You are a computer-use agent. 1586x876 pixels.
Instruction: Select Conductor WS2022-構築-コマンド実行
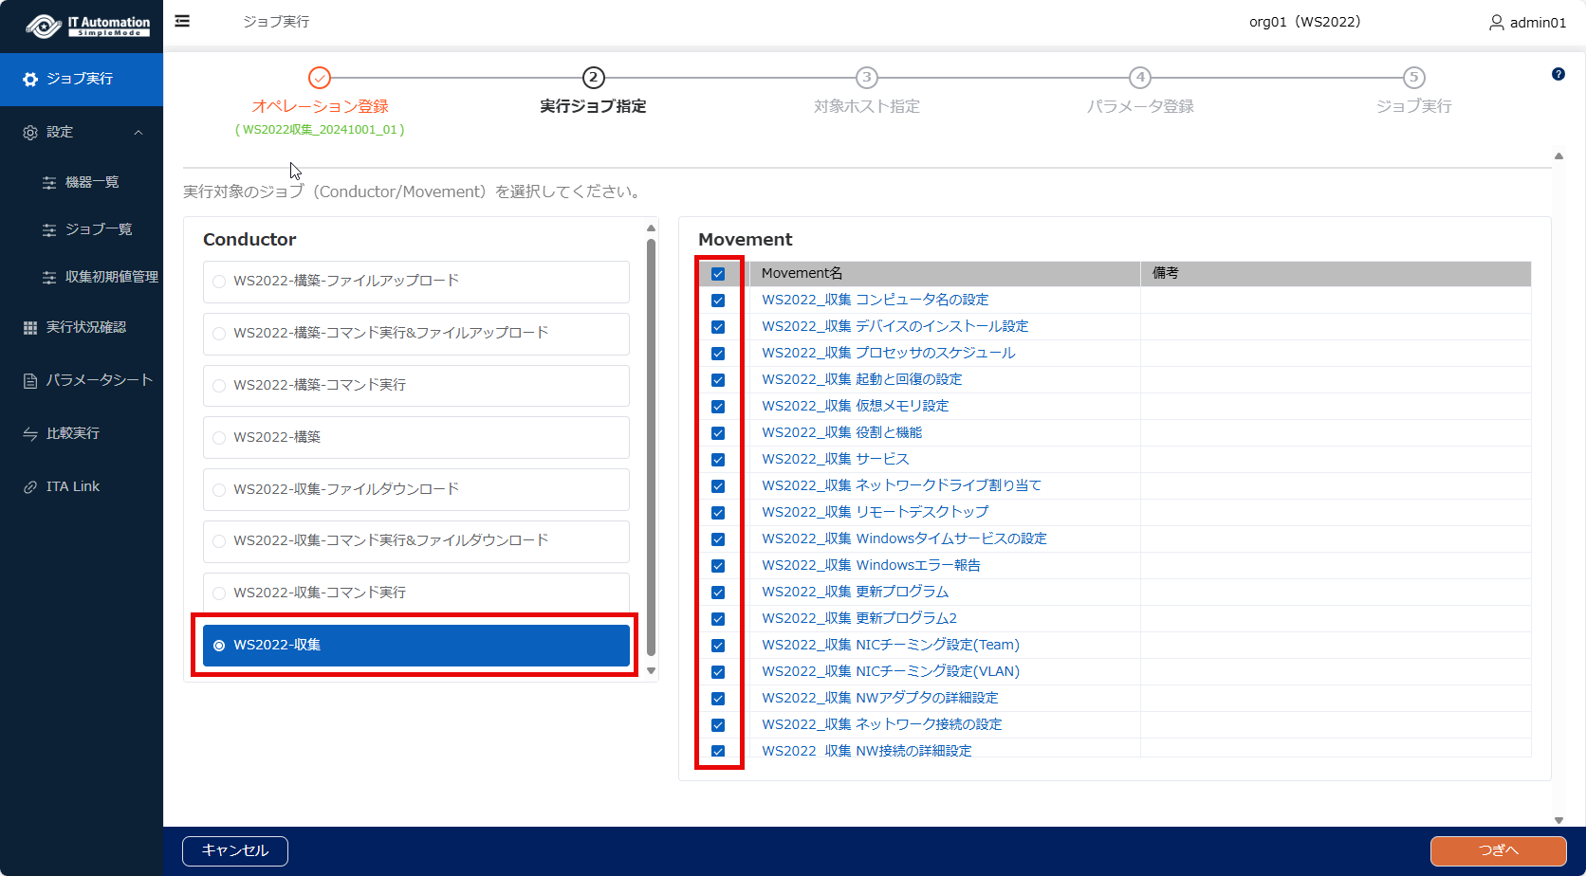click(416, 386)
